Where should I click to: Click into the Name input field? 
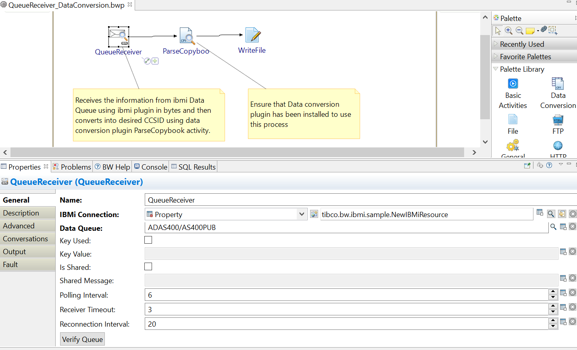(361, 200)
